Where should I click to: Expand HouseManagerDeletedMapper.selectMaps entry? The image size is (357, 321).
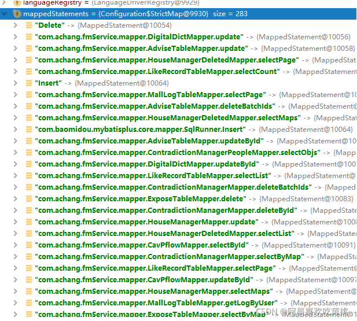pos(16,118)
